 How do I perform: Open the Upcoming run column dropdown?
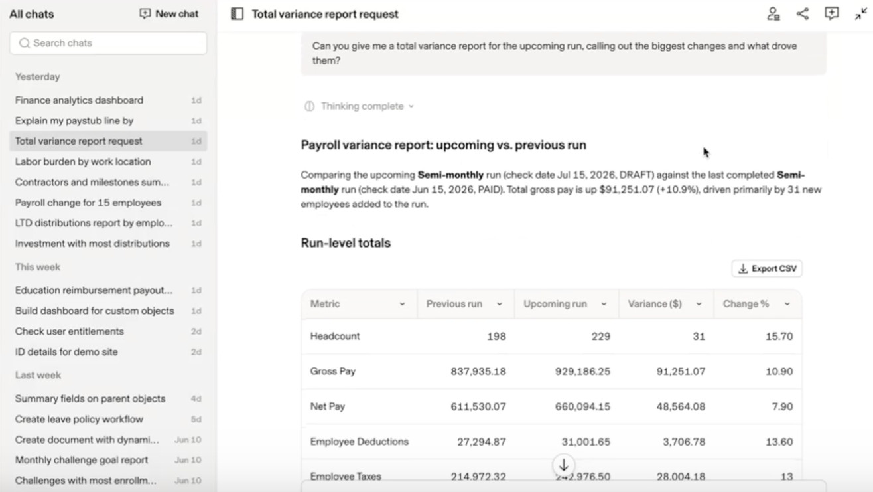[x=604, y=304]
